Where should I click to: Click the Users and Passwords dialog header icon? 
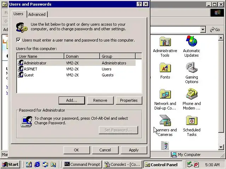click(22, 27)
